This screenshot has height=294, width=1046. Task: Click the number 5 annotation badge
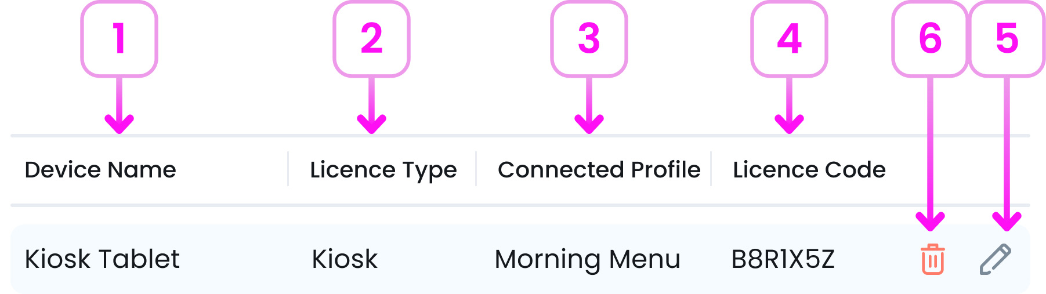coord(1007,39)
